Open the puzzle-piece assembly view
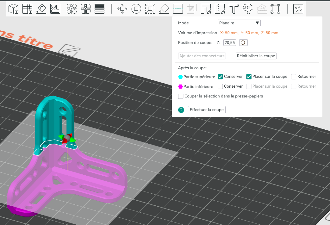Image resolution: width=330 pixels, height=225 pixels. click(298, 9)
